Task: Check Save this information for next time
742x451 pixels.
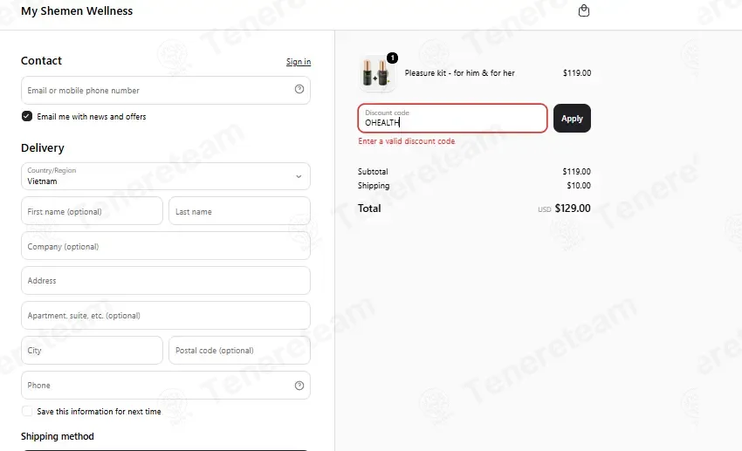Action: 27,411
